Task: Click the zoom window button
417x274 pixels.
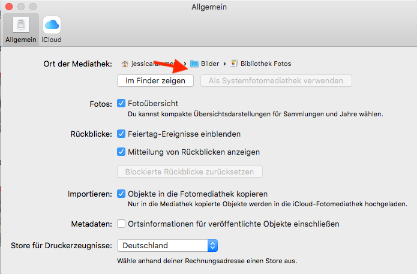Action: point(32,7)
